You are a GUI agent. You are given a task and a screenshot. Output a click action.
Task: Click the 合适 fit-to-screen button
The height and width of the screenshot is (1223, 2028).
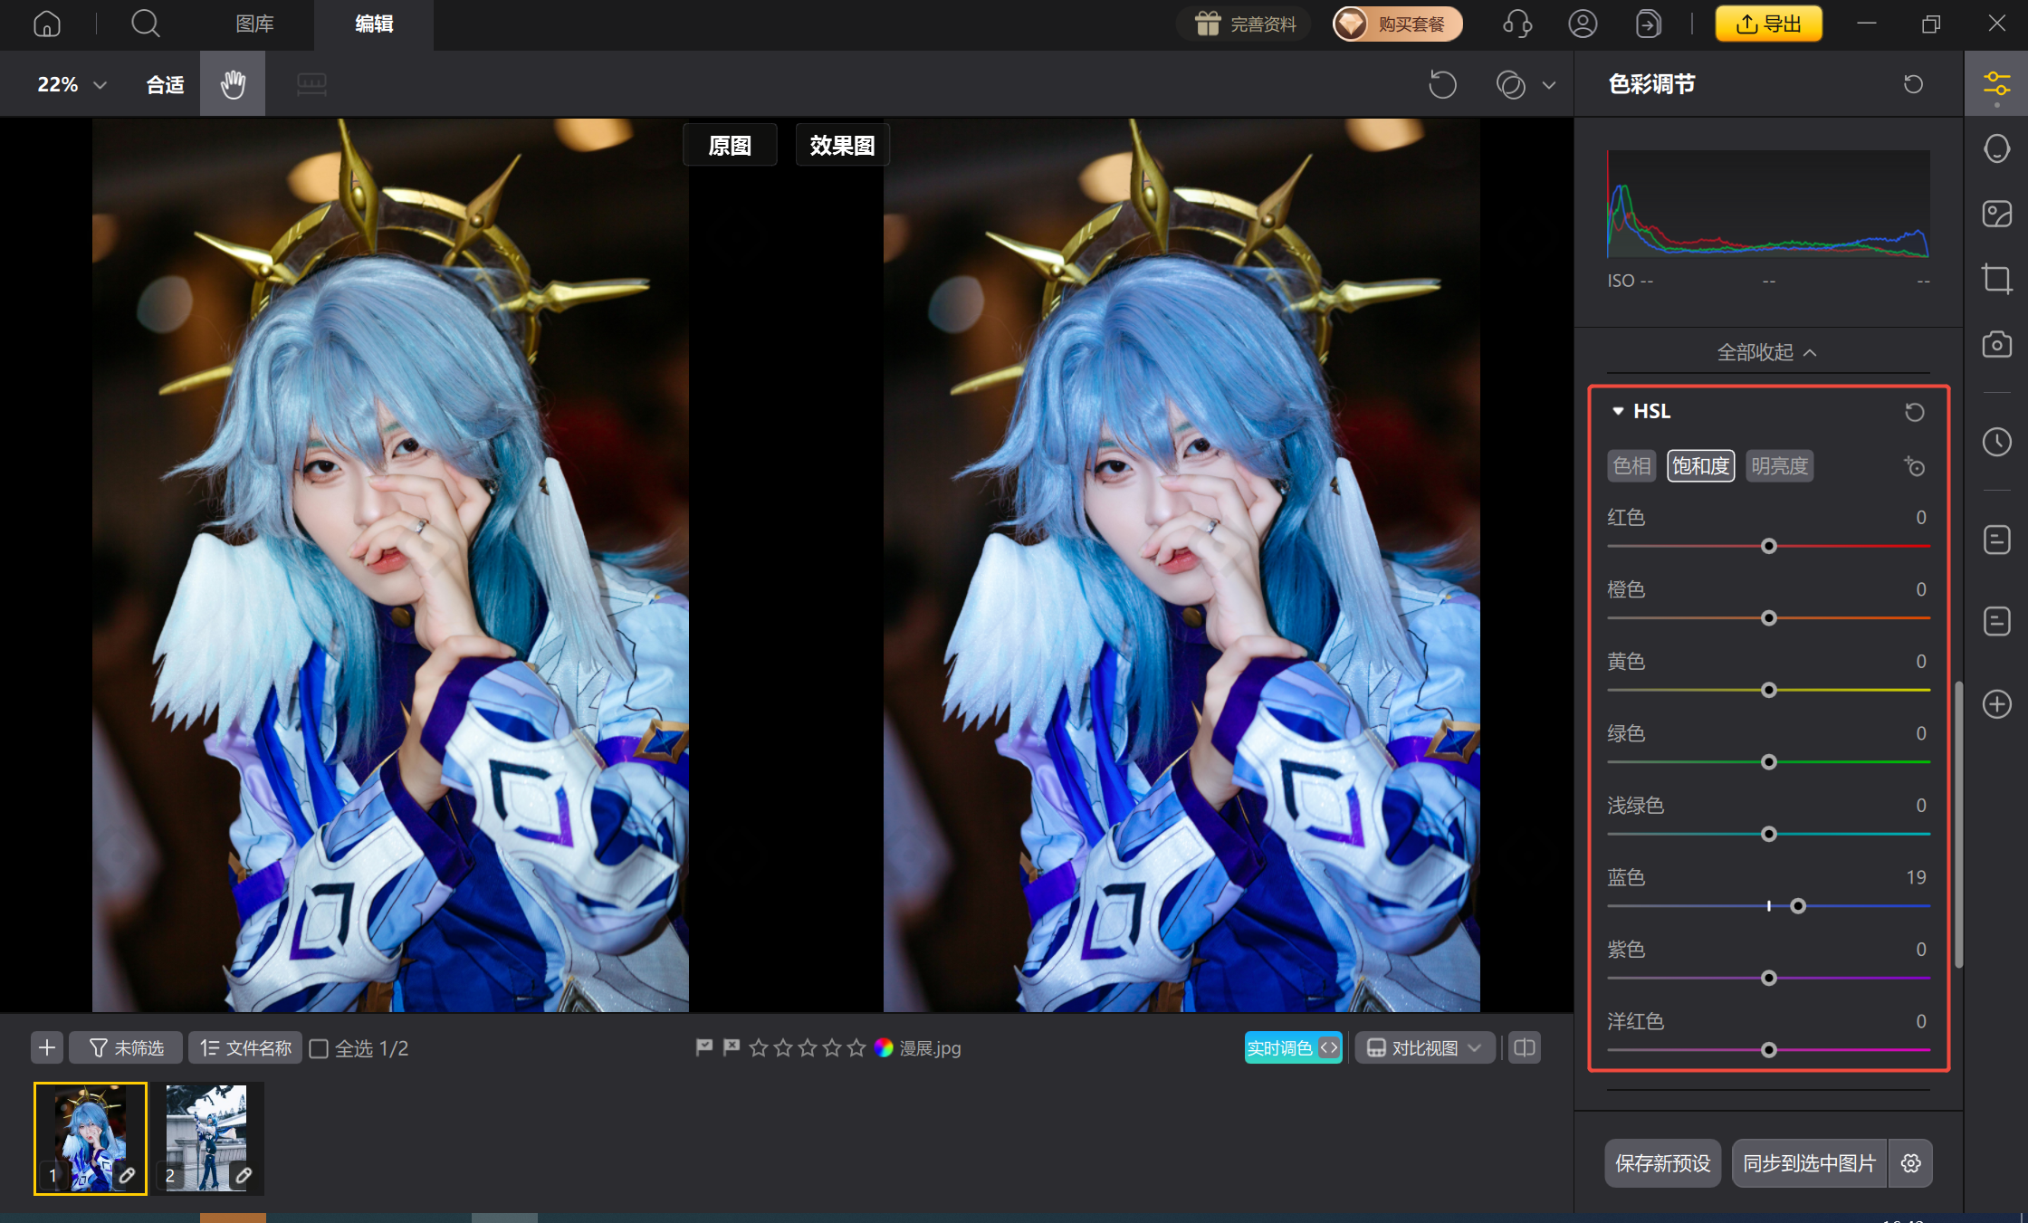click(165, 84)
